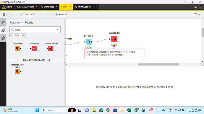Open File Explorer from taskbar
The image size is (204, 114).
[x=94, y=110]
